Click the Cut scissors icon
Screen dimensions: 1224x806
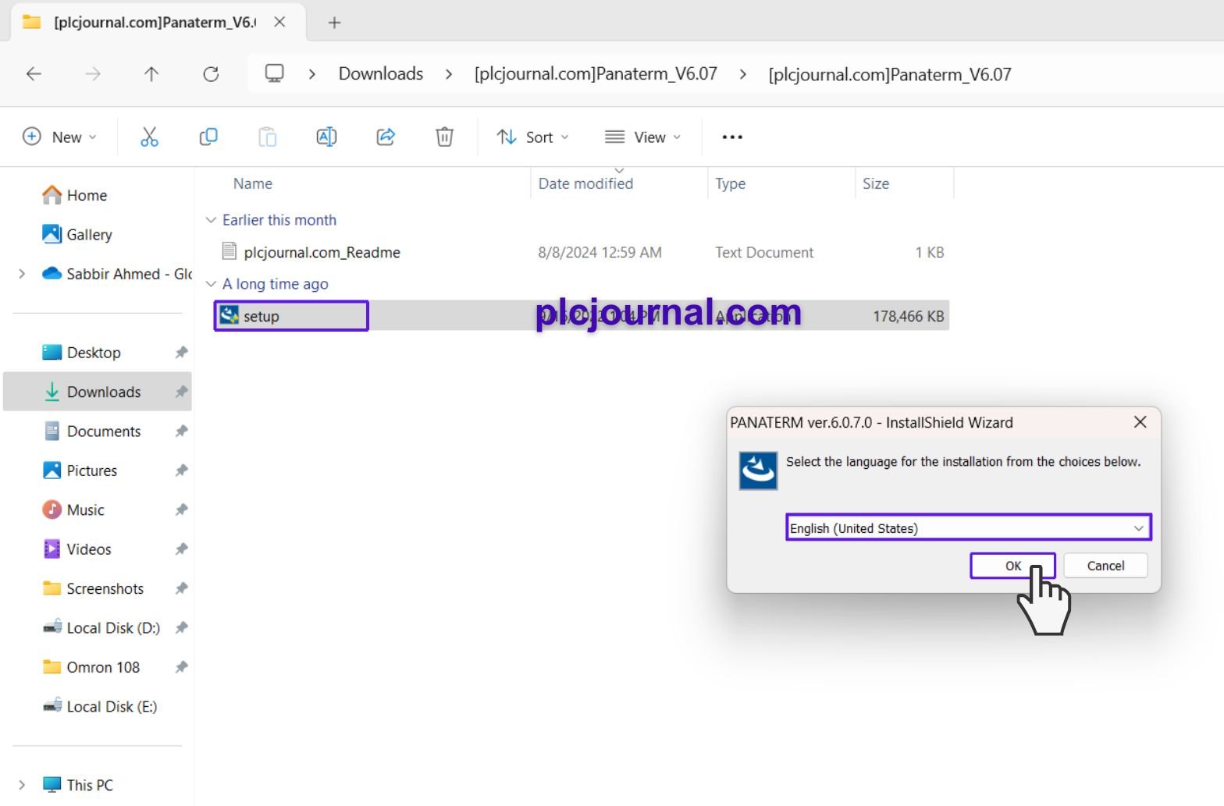149,137
